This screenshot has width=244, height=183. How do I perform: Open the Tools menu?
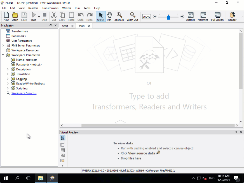[87, 8]
